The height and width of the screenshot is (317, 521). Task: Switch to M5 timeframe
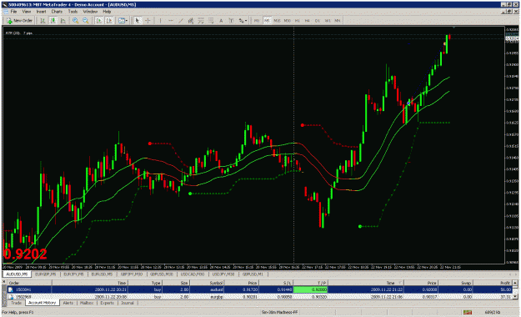(267, 21)
